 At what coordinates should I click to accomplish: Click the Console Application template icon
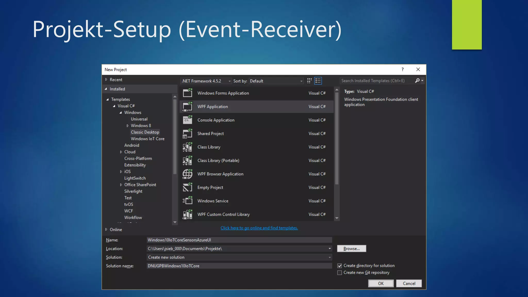(187, 120)
